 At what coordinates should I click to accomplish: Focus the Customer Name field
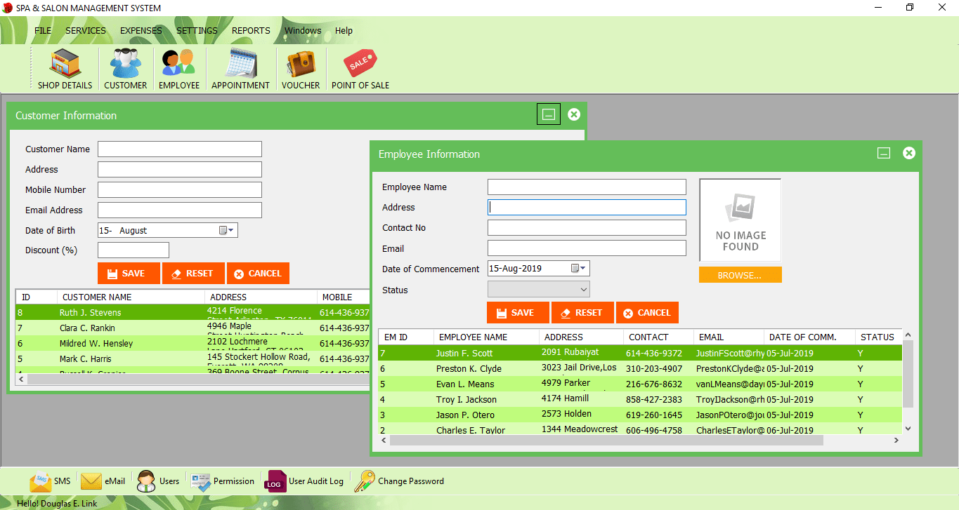click(x=180, y=149)
